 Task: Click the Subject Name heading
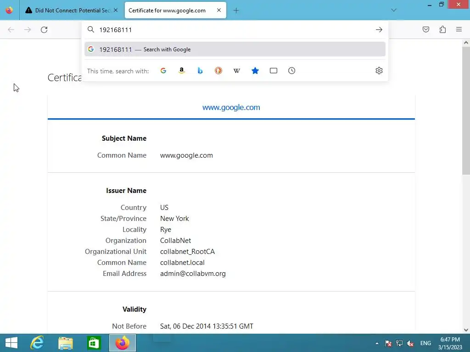point(124,138)
